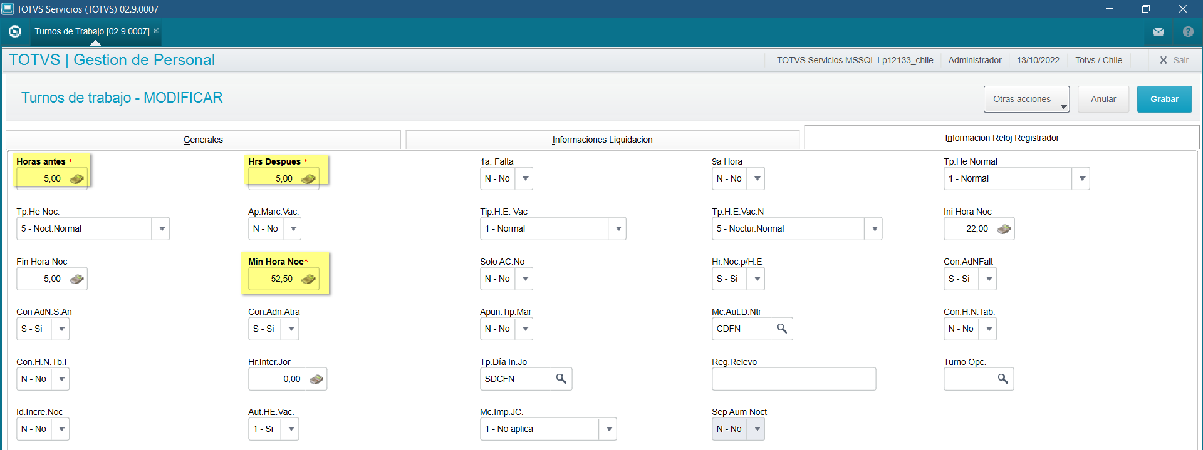Restore down the TOTVS Servicios window

[1145, 9]
